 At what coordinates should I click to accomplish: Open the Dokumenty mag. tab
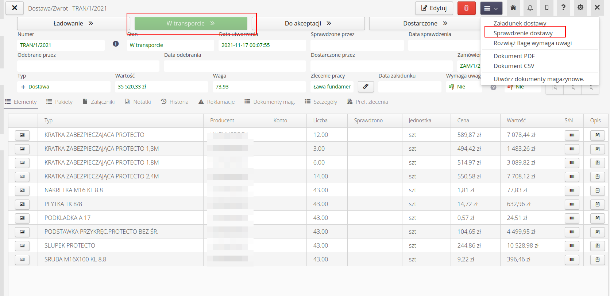point(270,102)
